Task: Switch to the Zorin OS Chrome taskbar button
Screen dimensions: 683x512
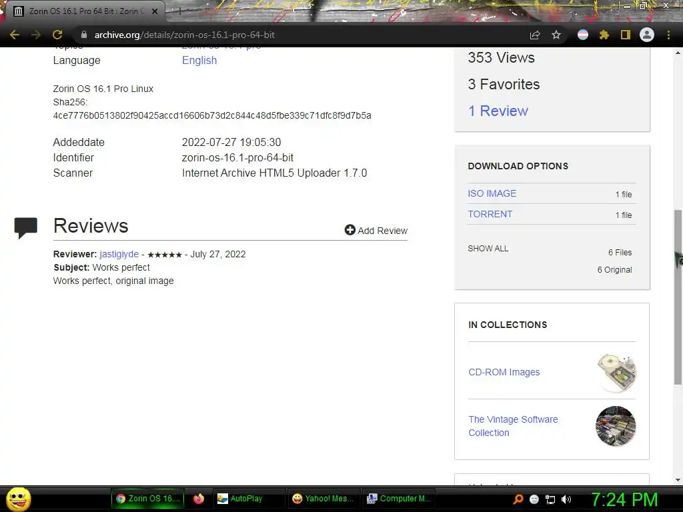Action: [x=147, y=499]
